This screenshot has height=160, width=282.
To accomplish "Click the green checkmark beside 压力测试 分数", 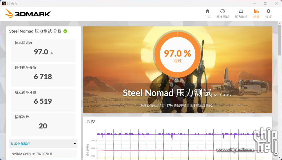I will point(65,31).
